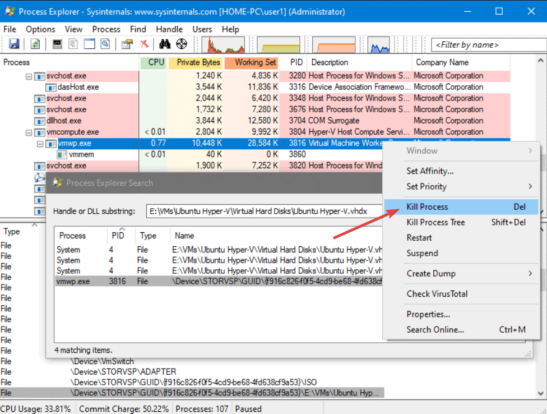Open Find Handle or DLL with binoculars icon
547x414 pixels.
coord(165,44)
